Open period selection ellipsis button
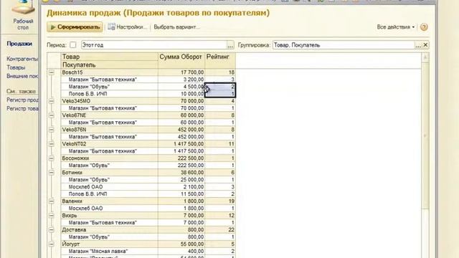 [x=230, y=45]
